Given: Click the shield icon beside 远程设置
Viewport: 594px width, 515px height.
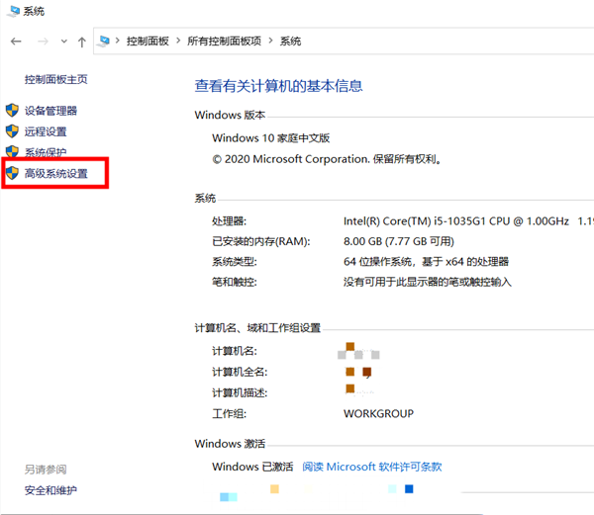Looking at the screenshot, I should tap(12, 131).
